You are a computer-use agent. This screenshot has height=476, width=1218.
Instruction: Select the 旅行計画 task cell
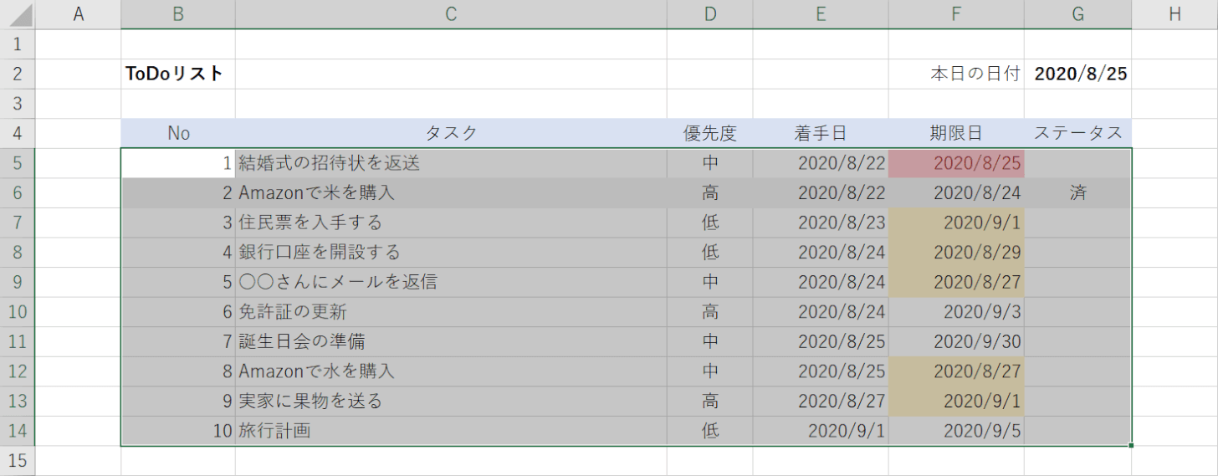[x=451, y=431]
